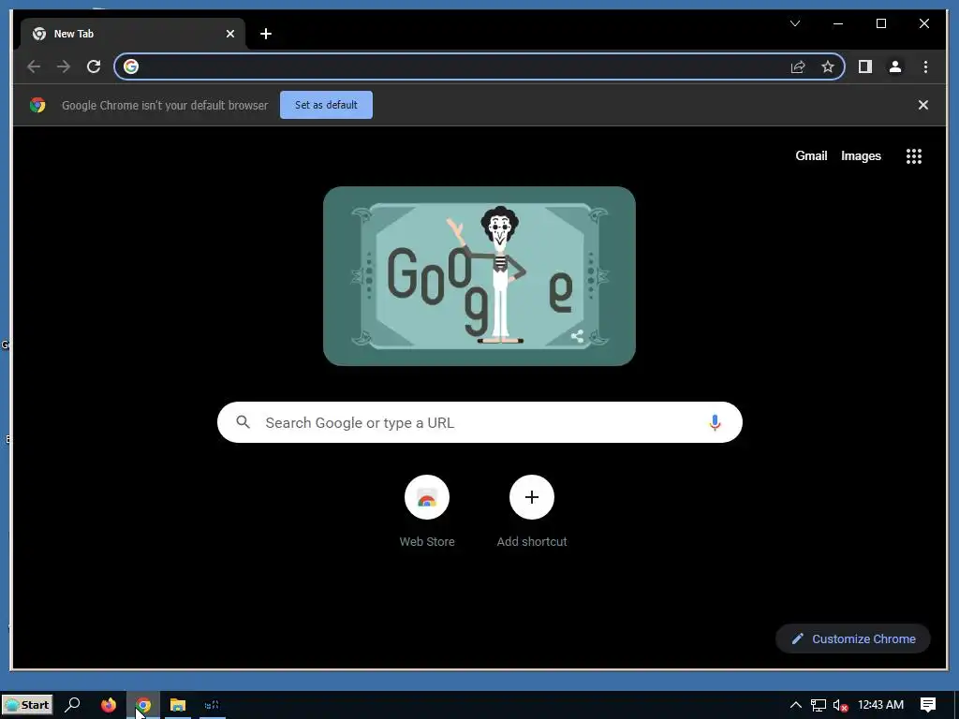Open the Windows Start menu
Image resolution: width=959 pixels, height=719 pixels.
pos(27,705)
